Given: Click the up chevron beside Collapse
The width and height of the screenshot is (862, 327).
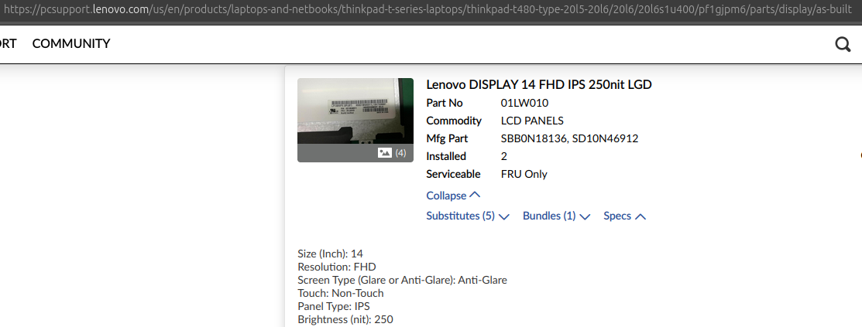Looking at the screenshot, I should pos(476,195).
